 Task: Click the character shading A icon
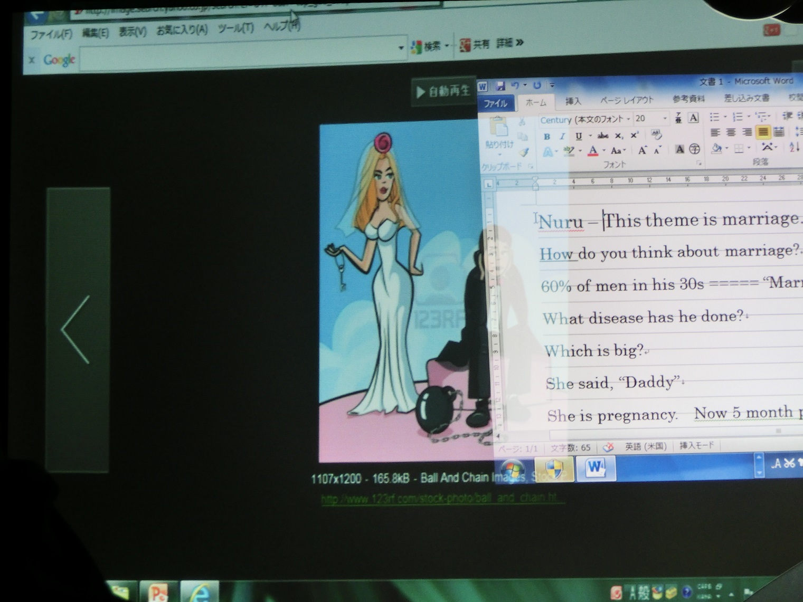[679, 150]
